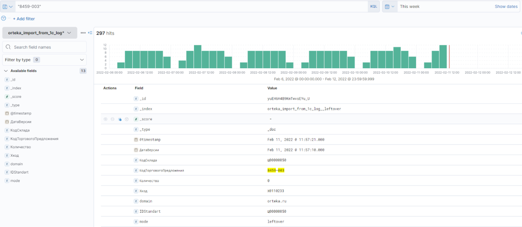Click the mode value leftover
522x227 pixels.
pyautogui.click(x=276, y=222)
